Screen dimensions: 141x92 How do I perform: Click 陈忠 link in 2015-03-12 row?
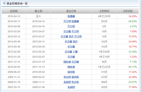coord(71,37)
